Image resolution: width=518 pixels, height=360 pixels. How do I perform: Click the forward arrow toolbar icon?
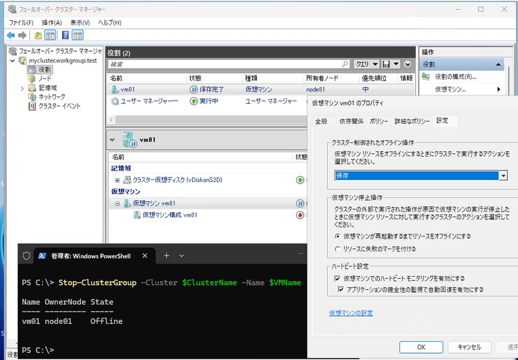pos(22,35)
